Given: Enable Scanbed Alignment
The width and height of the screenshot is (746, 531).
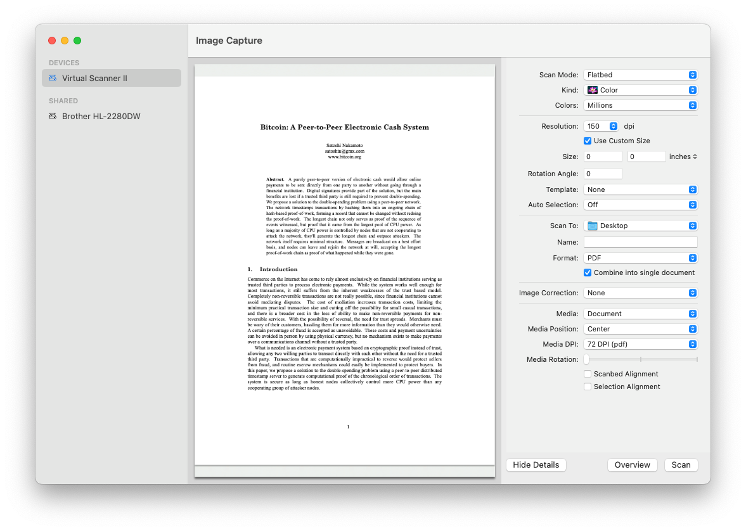Looking at the screenshot, I should coord(588,374).
